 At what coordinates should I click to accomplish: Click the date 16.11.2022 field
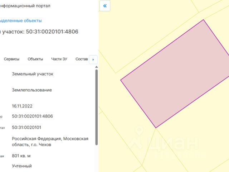click(22, 106)
